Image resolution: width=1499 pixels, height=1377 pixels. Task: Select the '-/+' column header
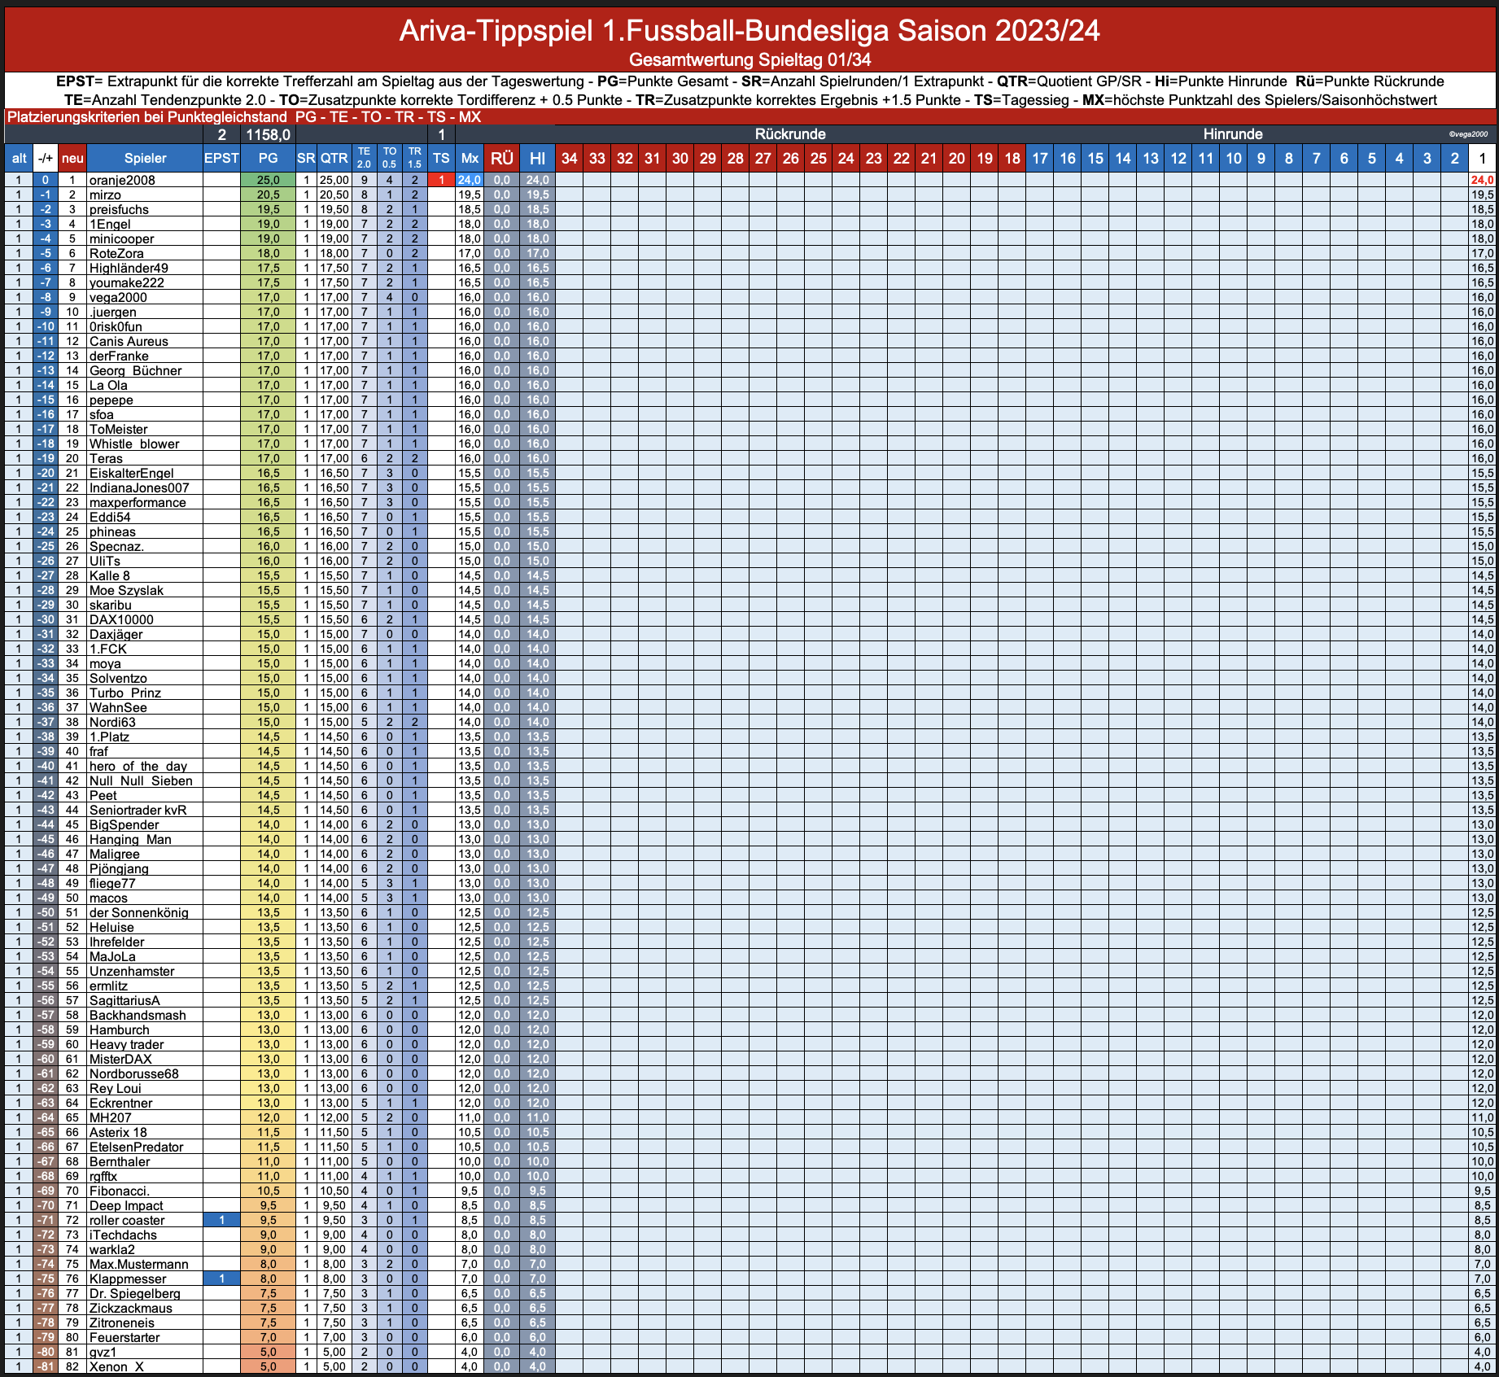coord(46,158)
